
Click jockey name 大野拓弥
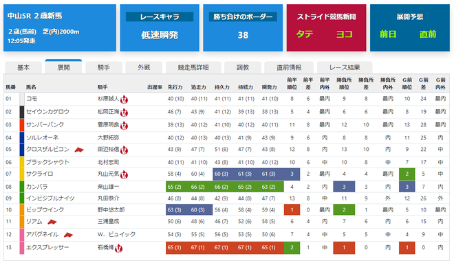(x=108, y=137)
